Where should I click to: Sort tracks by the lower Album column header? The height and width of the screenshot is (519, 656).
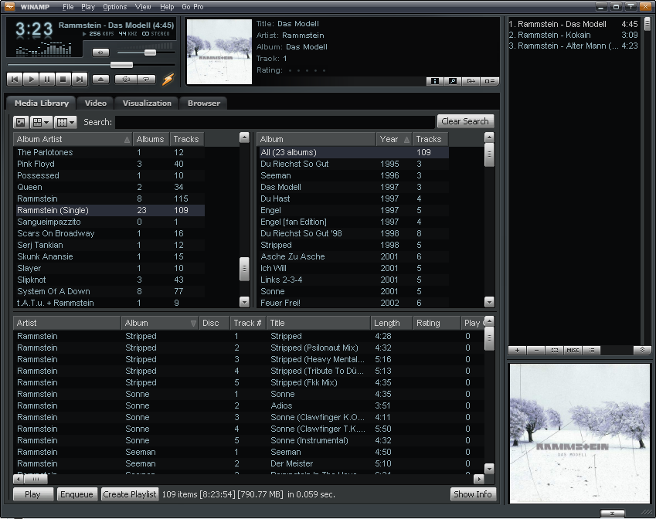pyautogui.click(x=160, y=323)
